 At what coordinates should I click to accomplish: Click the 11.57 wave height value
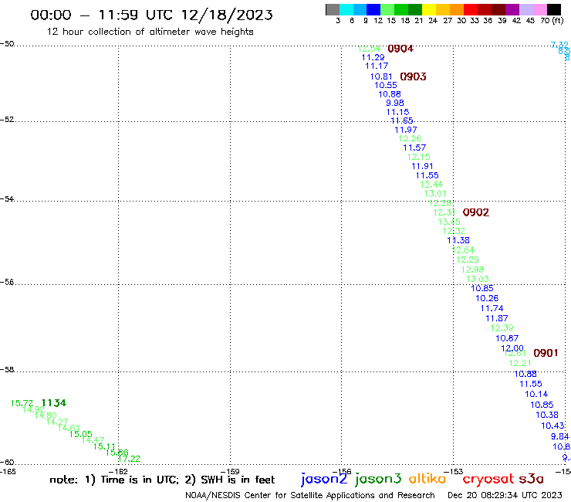click(x=414, y=148)
